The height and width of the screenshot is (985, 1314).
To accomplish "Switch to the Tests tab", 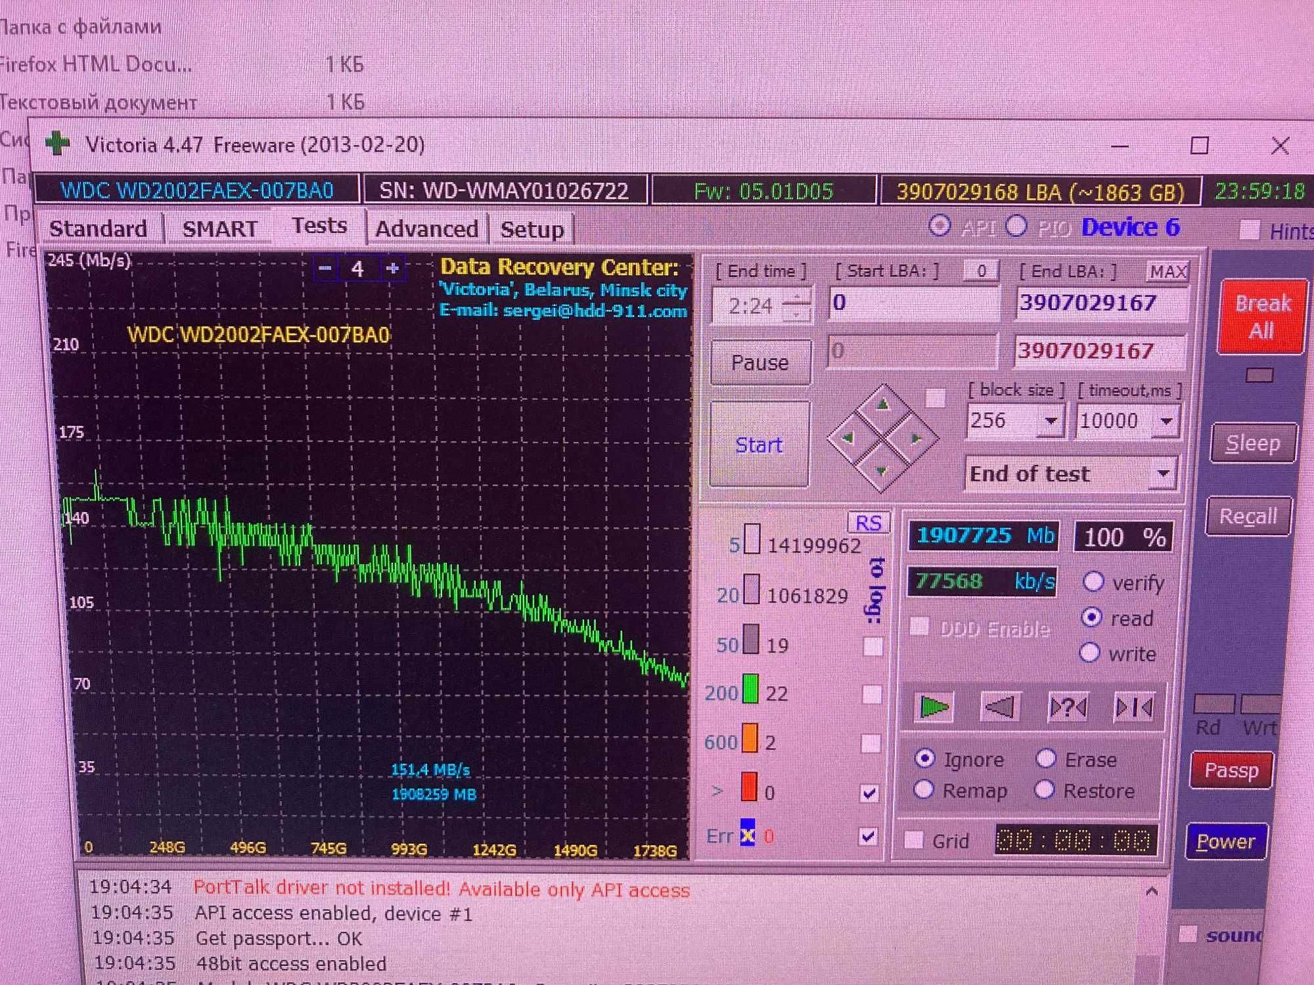I will point(319,225).
